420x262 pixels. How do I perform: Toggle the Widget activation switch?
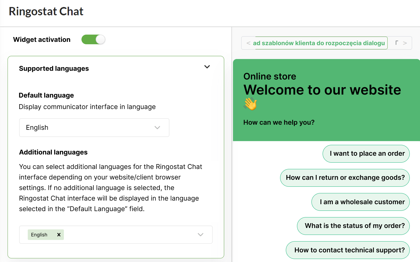click(93, 39)
